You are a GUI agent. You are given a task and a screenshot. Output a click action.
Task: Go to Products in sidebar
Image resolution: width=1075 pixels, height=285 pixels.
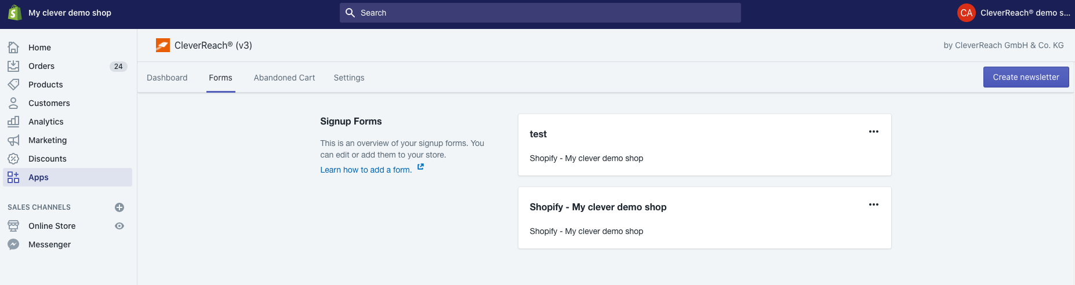click(x=45, y=85)
